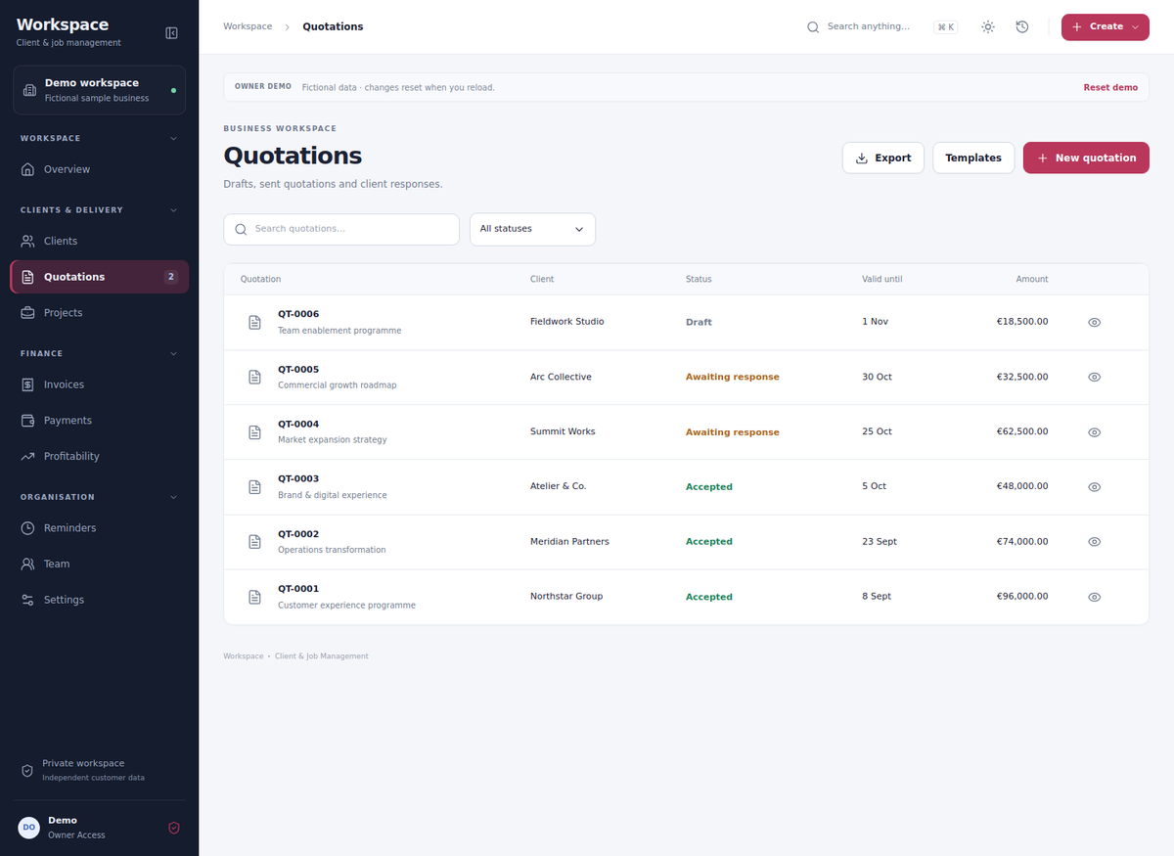Click Awaiting response status for Summit Works
Screen dimensions: 1174x856
(733, 432)
